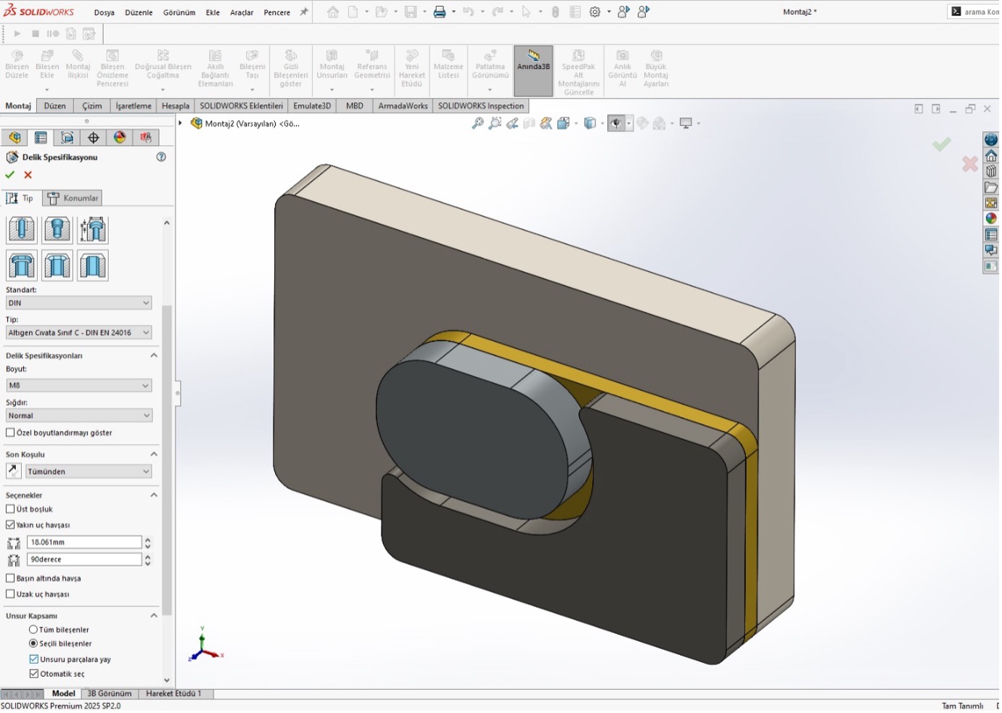Image resolution: width=1002 pixels, height=713 pixels.
Task: Open the Montaj İlişkisi tool
Action: click(78, 65)
